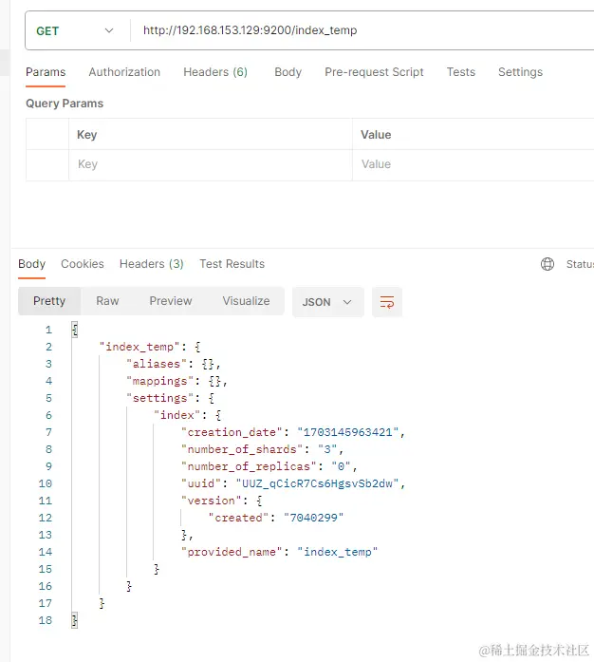Open the request Body tab next to Headers (6)

pos(288,72)
